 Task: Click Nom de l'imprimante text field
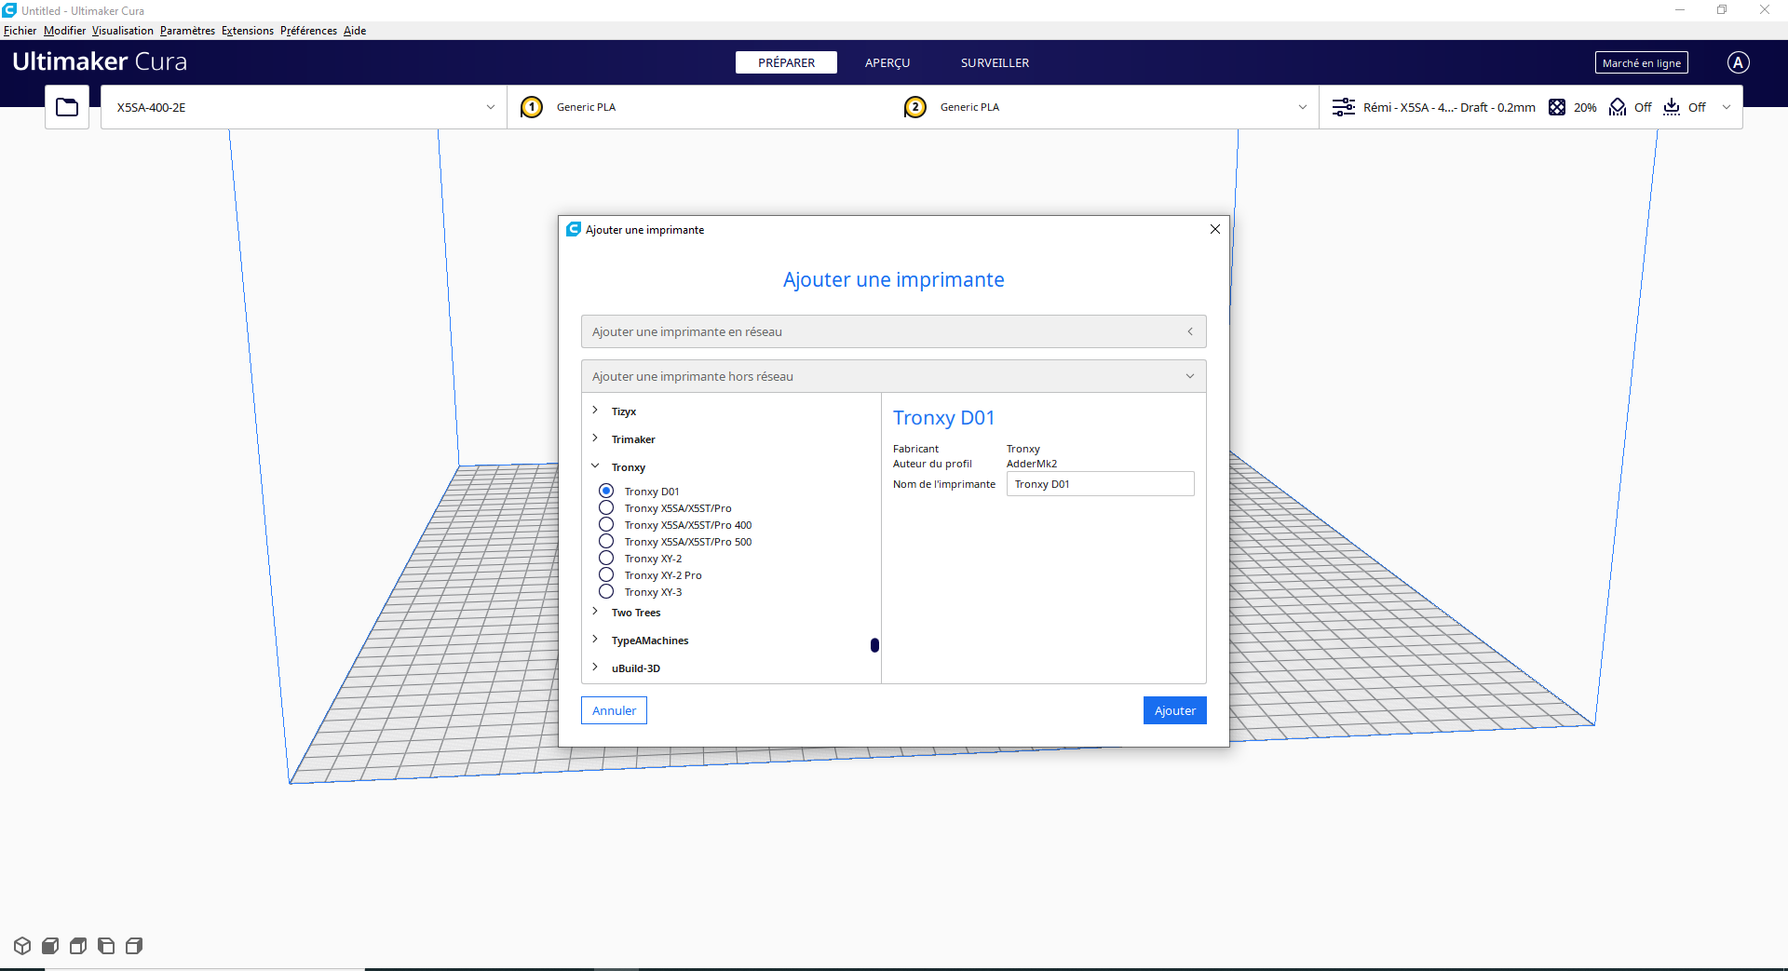(1101, 484)
